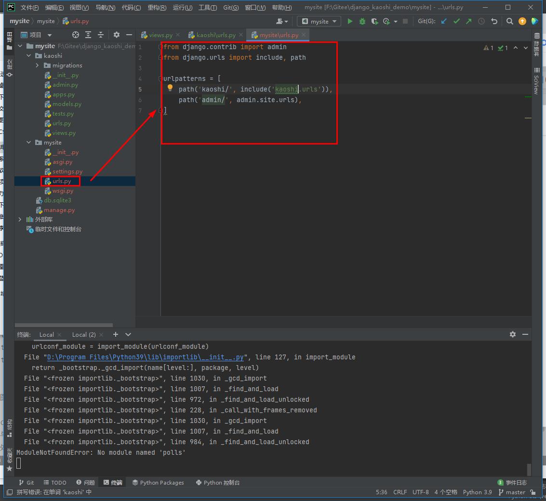Change CRLF line separator in status bar
Screen dimensions: 546x501
coord(400,492)
